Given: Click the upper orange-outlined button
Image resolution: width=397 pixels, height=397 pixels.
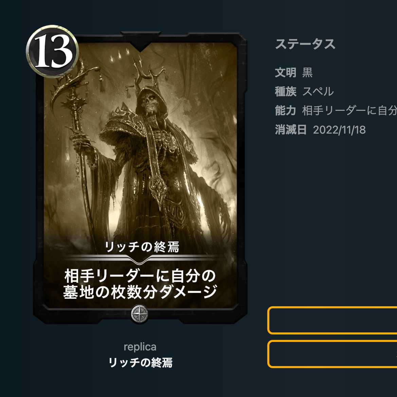Looking at the screenshot, I should (x=332, y=320).
